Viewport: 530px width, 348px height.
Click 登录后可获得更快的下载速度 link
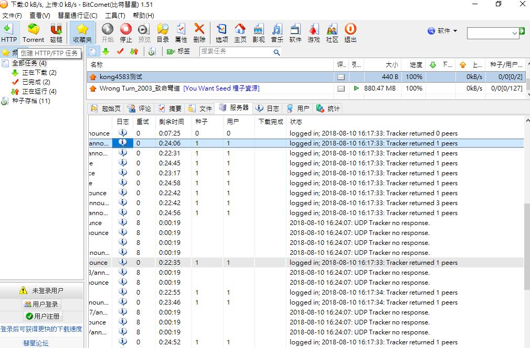click(41, 329)
